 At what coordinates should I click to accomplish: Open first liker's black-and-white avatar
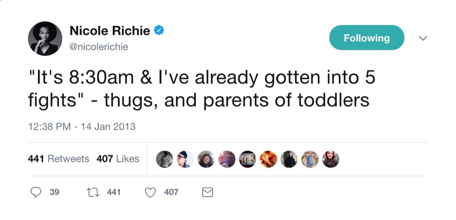pyautogui.click(x=164, y=159)
